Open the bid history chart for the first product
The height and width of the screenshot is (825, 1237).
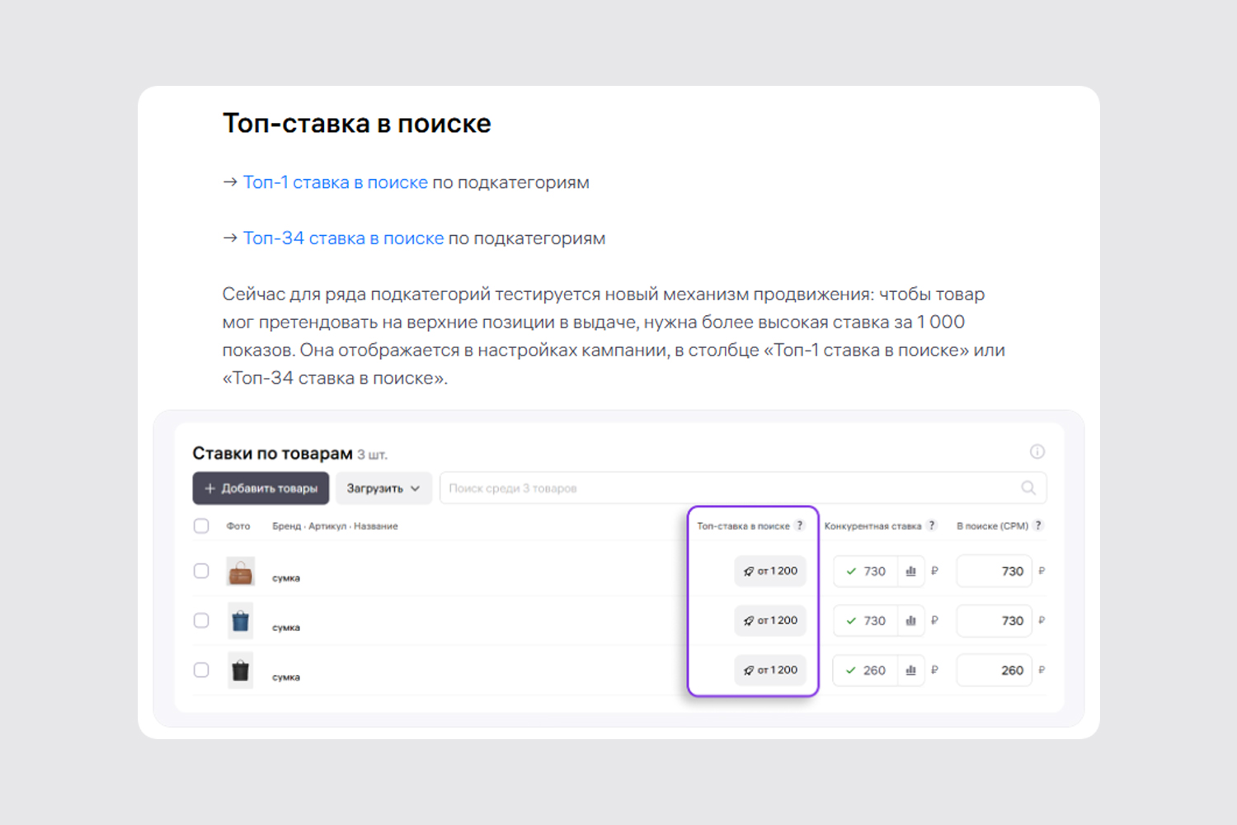(910, 571)
